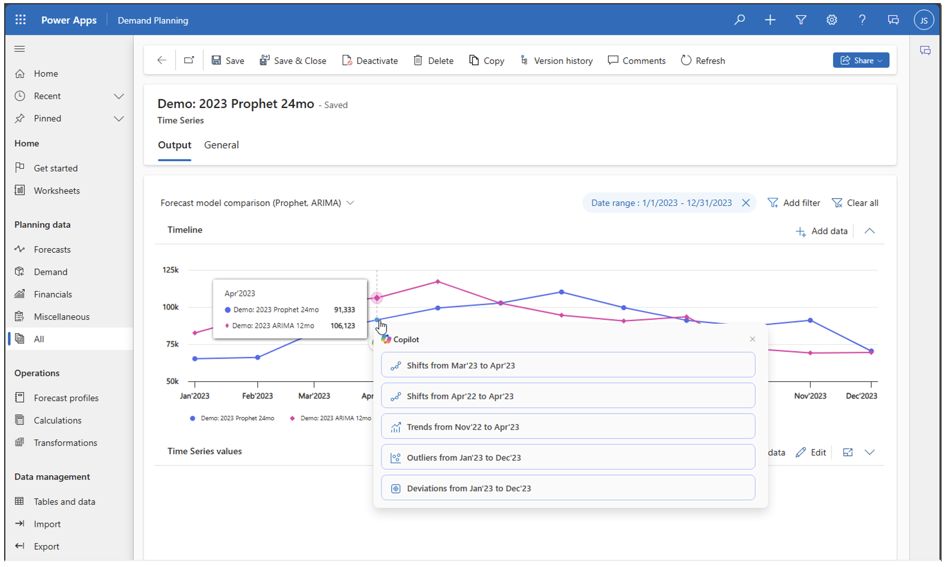Refresh the record
The width and height of the screenshot is (948, 567).
(703, 60)
